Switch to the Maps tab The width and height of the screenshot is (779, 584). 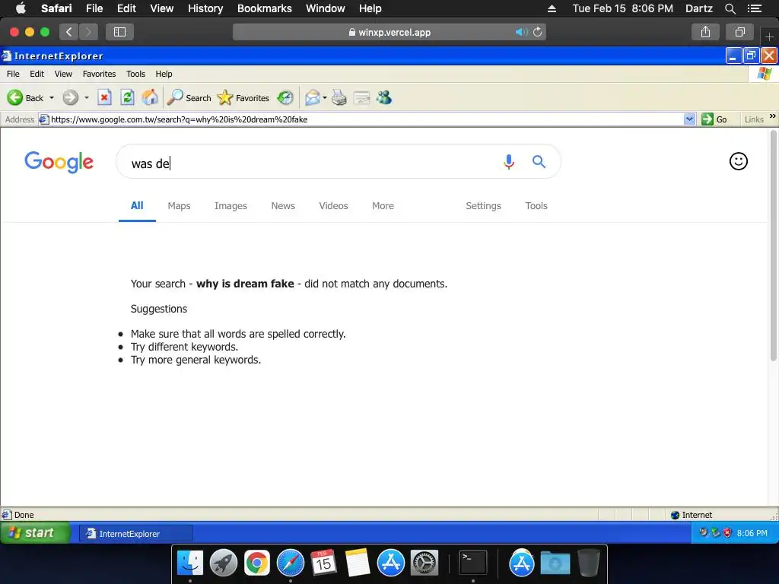click(179, 205)
